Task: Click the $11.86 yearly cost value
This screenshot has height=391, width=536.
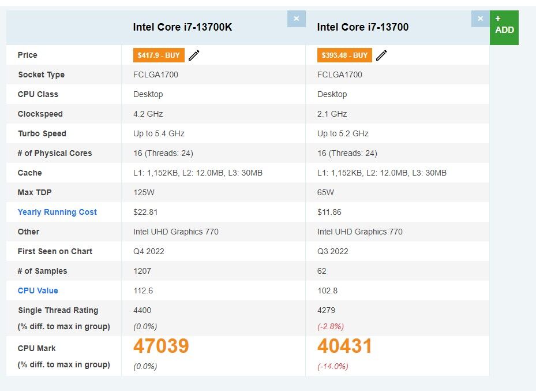Action: [x=329, y=212]
